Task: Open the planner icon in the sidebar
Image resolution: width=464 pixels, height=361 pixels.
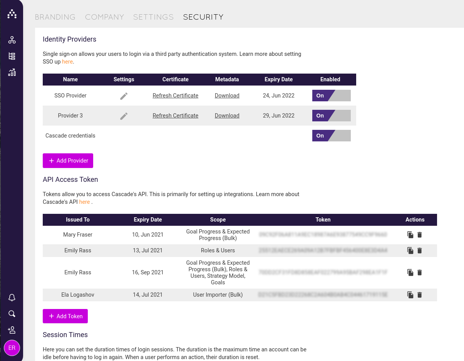Action: point(12,56)
